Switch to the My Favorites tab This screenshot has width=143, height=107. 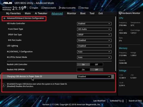click(13, 13)
